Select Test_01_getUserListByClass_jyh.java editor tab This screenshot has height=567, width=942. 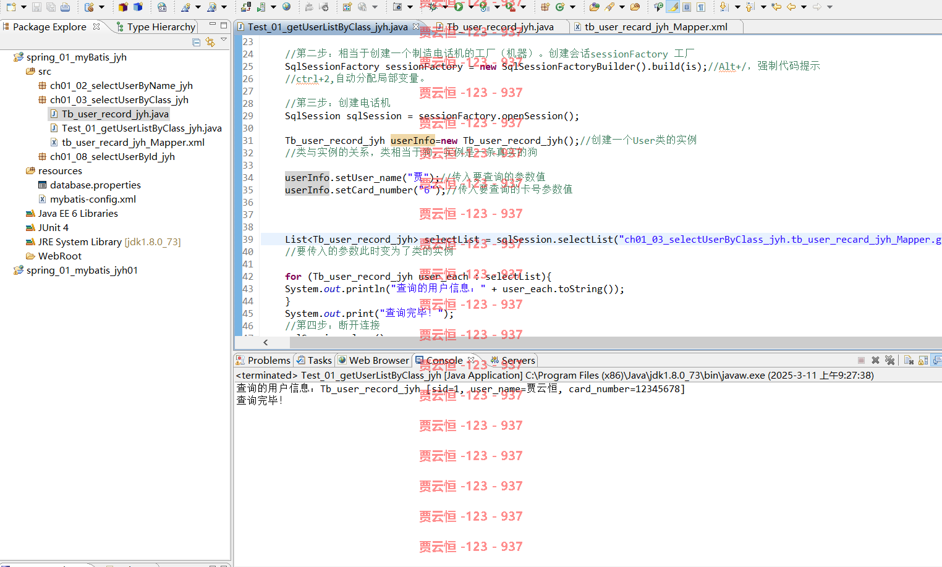pyautogui.click(x=328, y=27)
